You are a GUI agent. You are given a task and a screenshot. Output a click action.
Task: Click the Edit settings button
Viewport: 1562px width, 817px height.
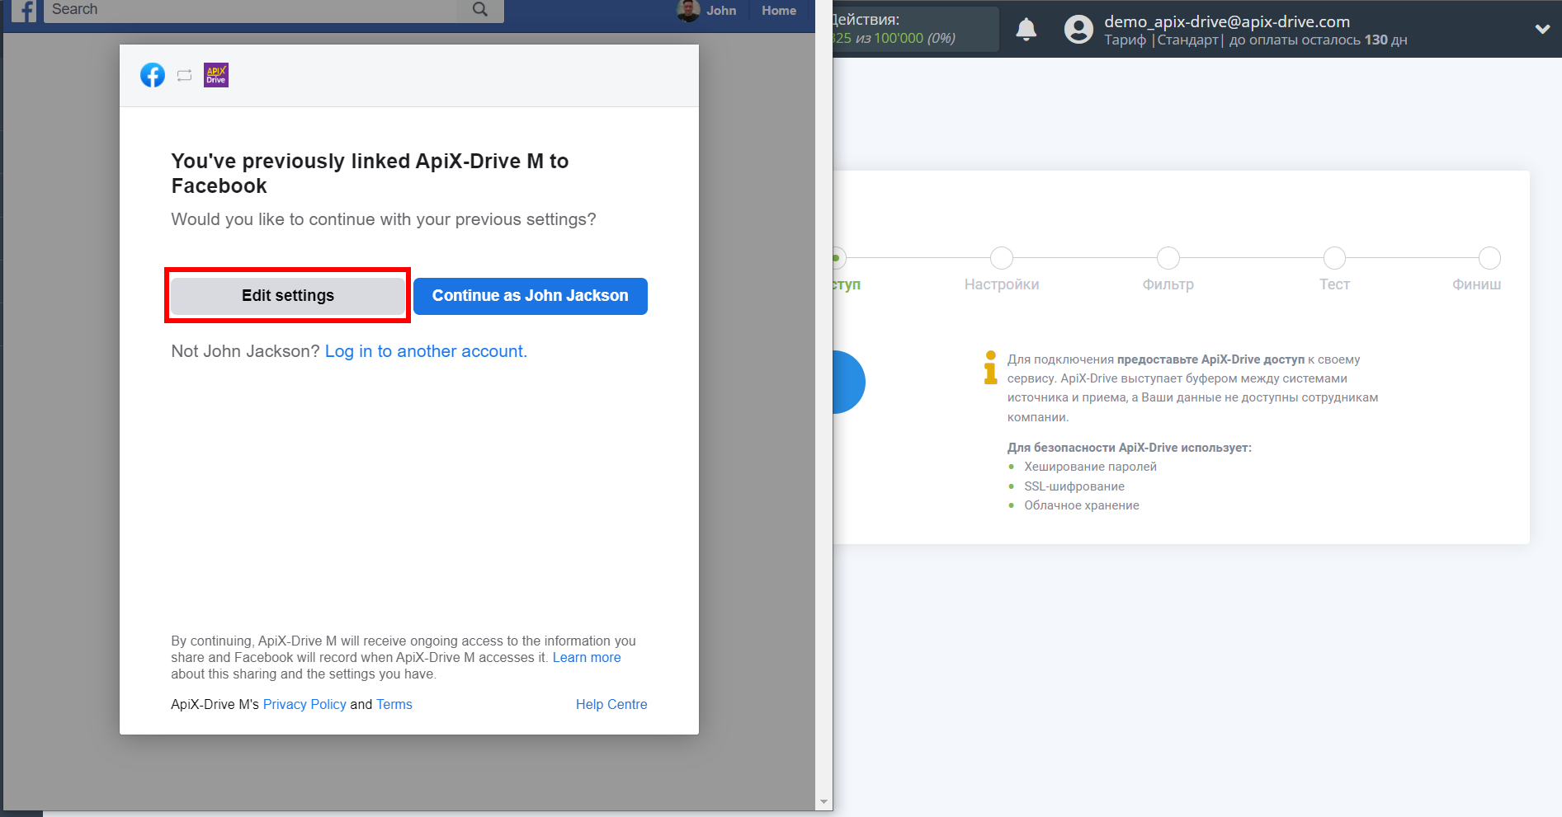click(x=288, y=296)
